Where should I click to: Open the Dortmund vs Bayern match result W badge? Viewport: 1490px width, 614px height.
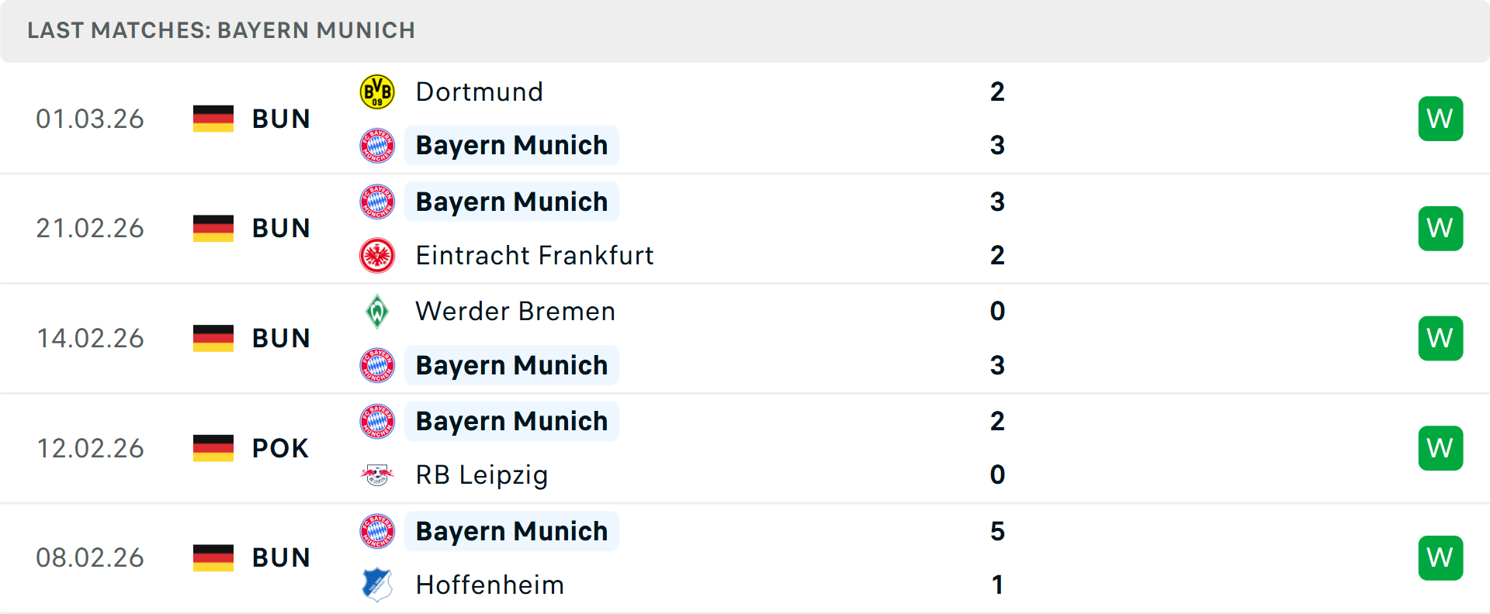[1440, 118]
